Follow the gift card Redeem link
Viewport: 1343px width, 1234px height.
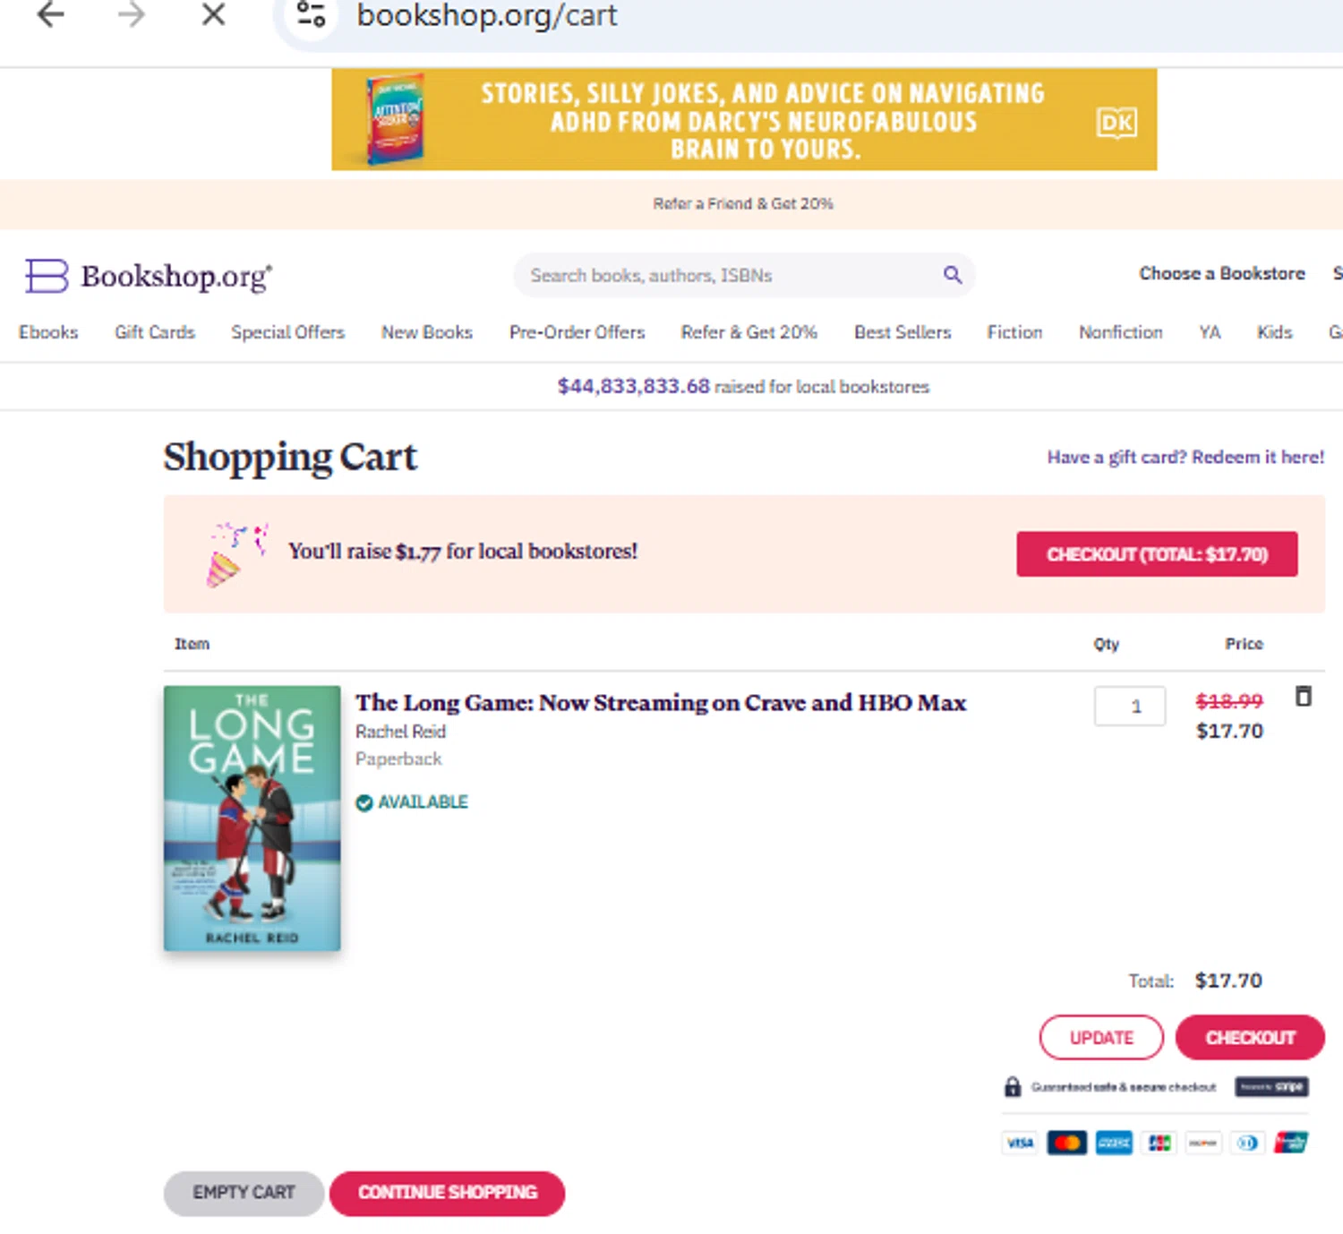(1185, 458)
